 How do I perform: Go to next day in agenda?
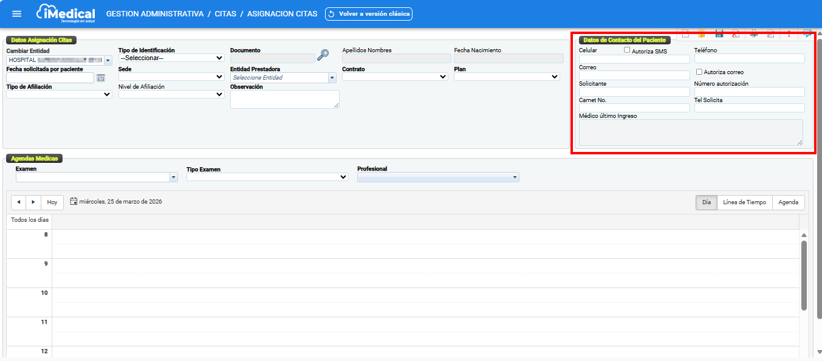33,202
